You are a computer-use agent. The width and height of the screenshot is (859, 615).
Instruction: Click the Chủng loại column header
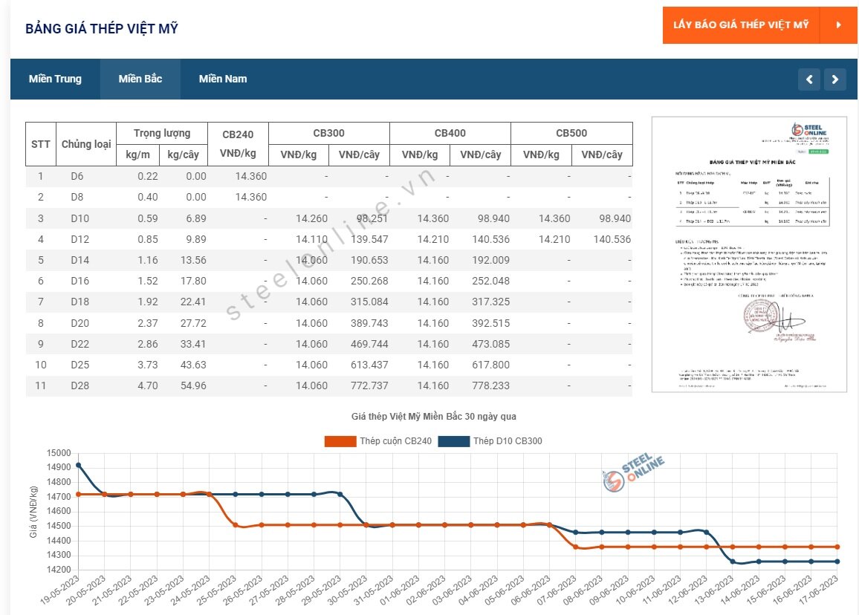(86, 144)
